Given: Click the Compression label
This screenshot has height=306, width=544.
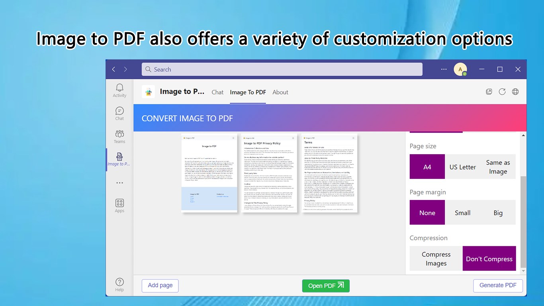Looking at the screenshot, I should (429, 238).
